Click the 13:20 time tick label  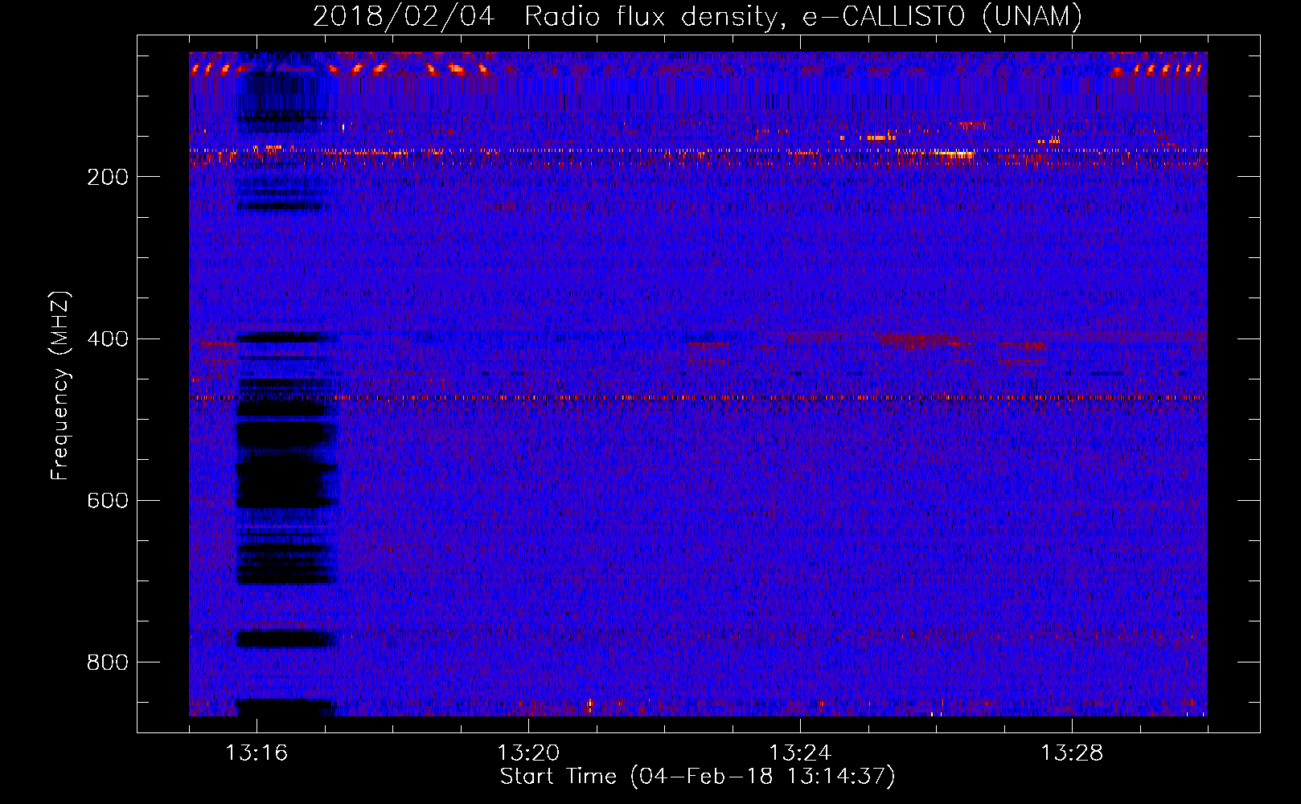coord(528,753)
